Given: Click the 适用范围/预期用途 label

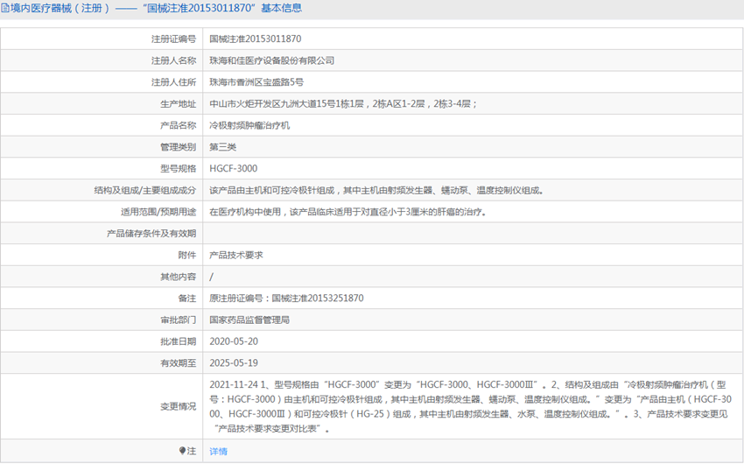Looking at the screenshot, I should [158, 212].
